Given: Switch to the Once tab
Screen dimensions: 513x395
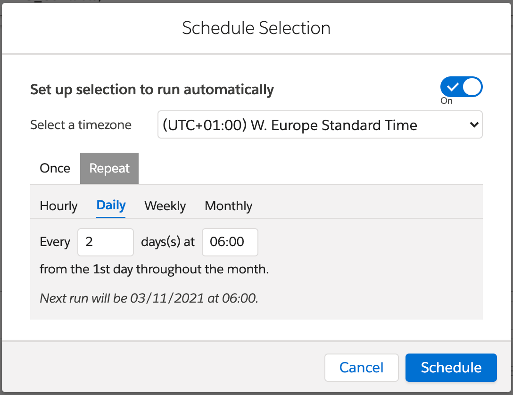Looking at the screenshot, I should tap(55, 168).
